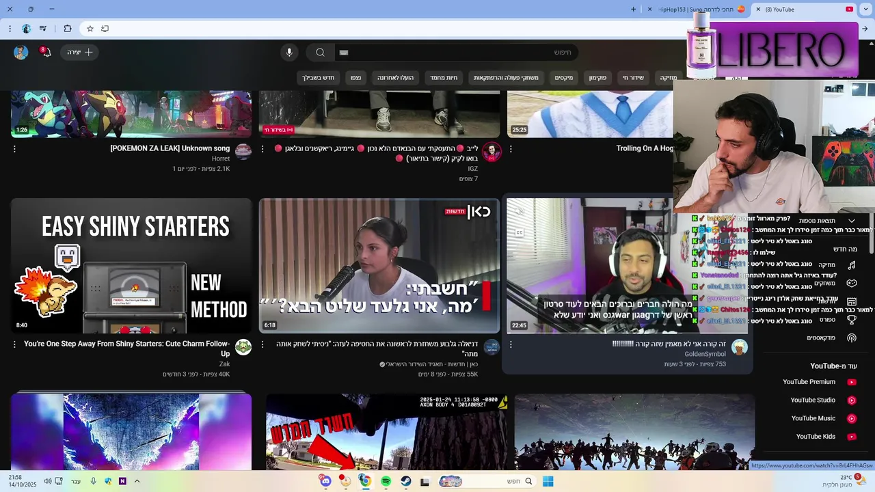
Task: Open the GoldenSymbol channel avatar
Action: coord(740,347)
